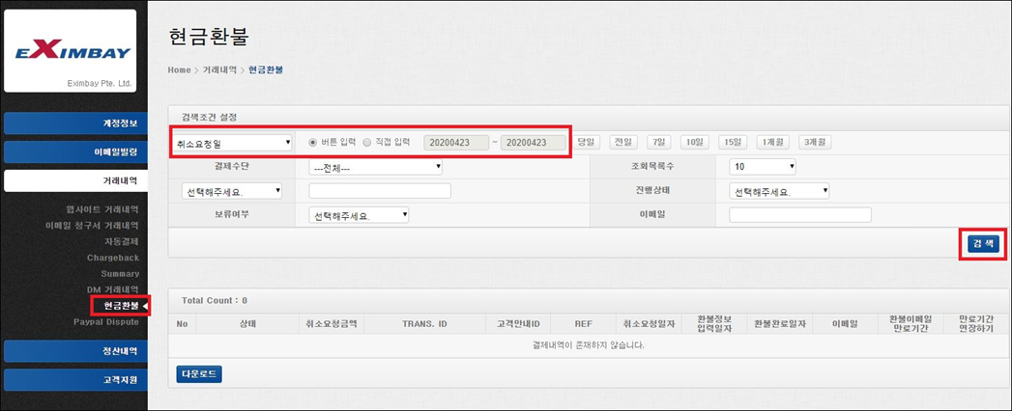Click the 이메일 input field
This screenshot has height=411, width=1012.
(800, 214)
